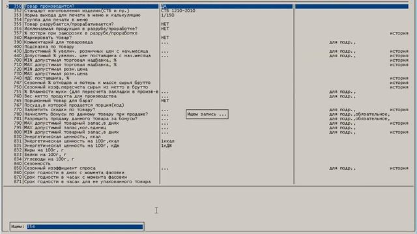Select row 747 'Сезонный % отходов и потерь'
Viewport: 417px width, 234px height.
(208, 83)
